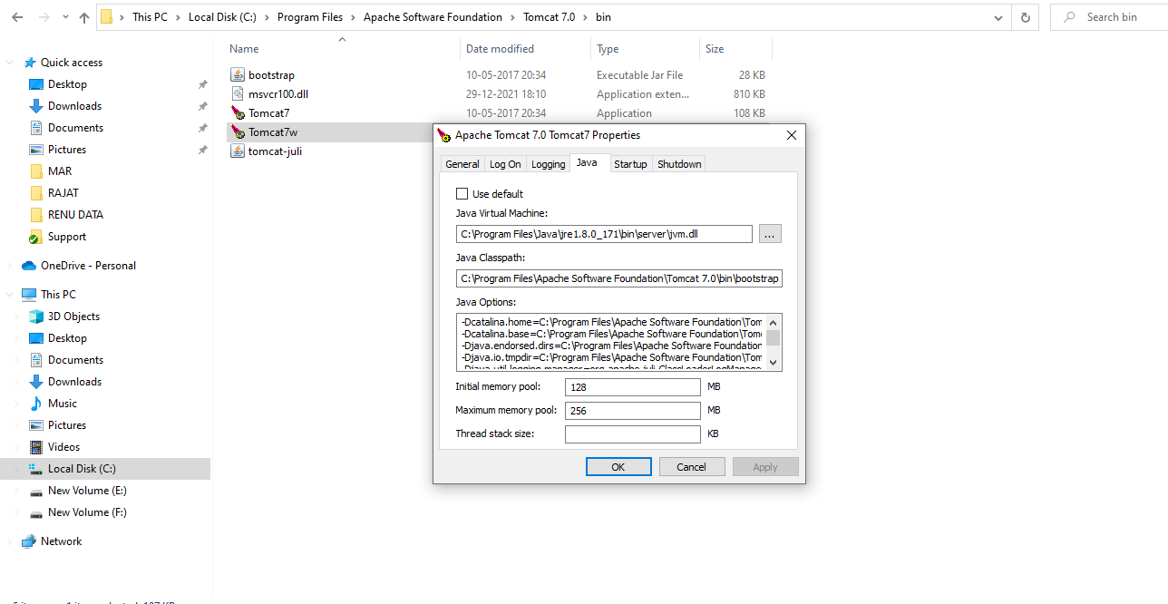
Task: Click the This PC computer icon
Action: pyautogui.click(x=29, y=295)
